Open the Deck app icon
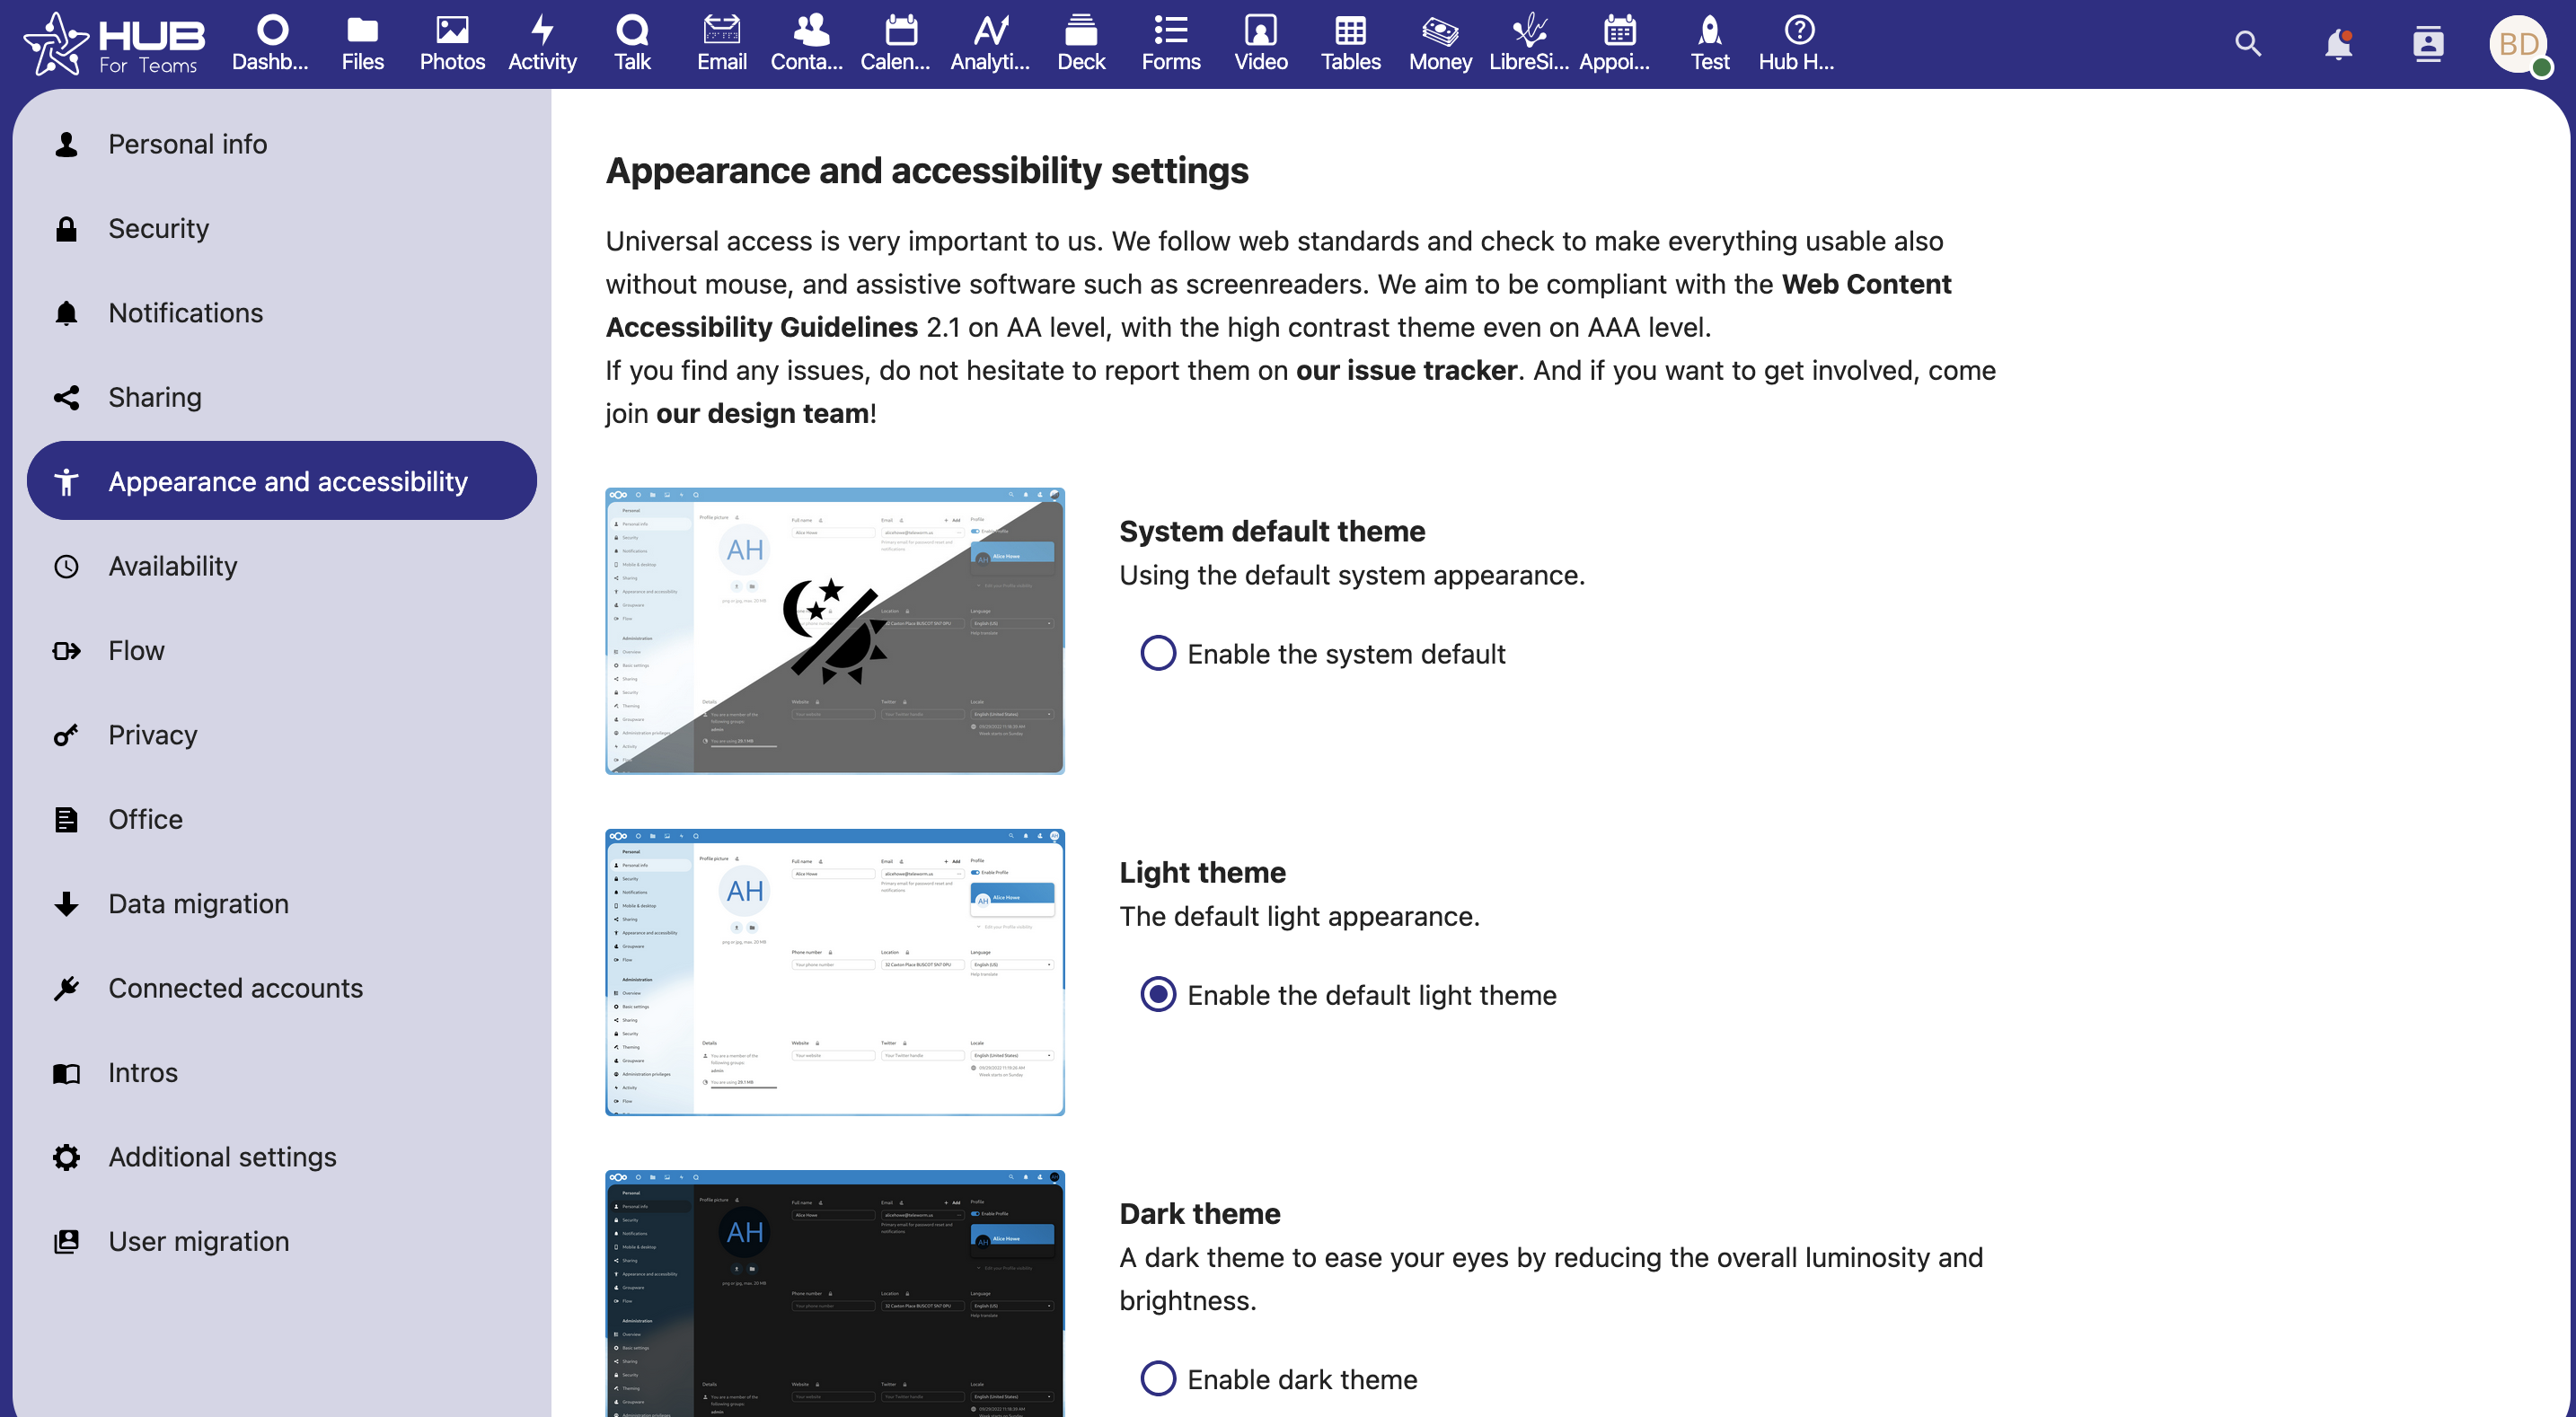 point(1081,43)
